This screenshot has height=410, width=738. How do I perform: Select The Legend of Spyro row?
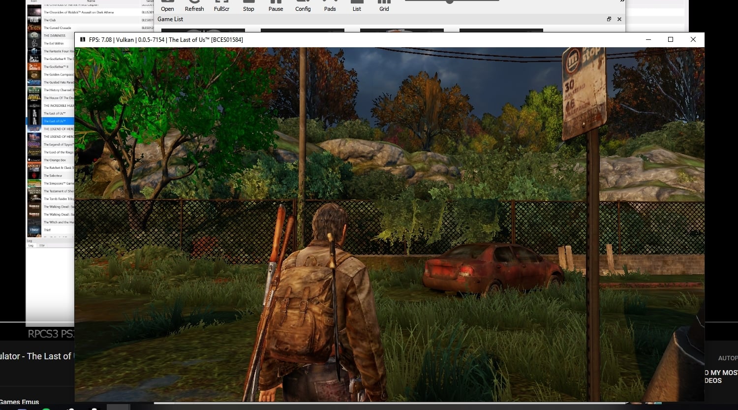coord(50,145)
